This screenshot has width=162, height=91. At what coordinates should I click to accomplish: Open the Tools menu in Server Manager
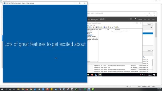(145, 19)
